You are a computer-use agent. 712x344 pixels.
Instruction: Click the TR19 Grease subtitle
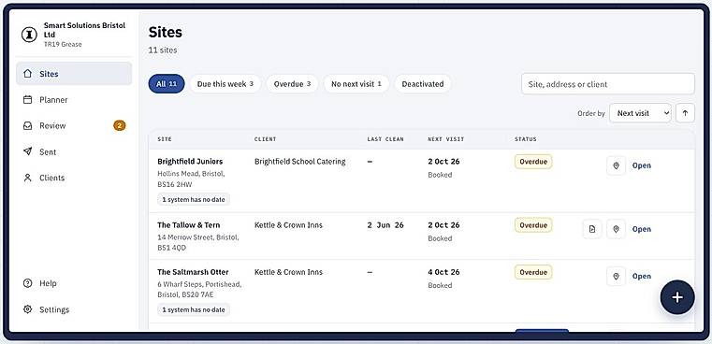pos(63,45)
